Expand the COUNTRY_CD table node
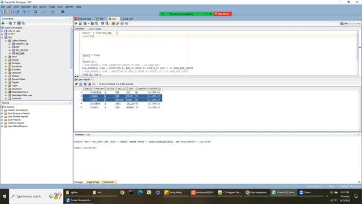 10,44
